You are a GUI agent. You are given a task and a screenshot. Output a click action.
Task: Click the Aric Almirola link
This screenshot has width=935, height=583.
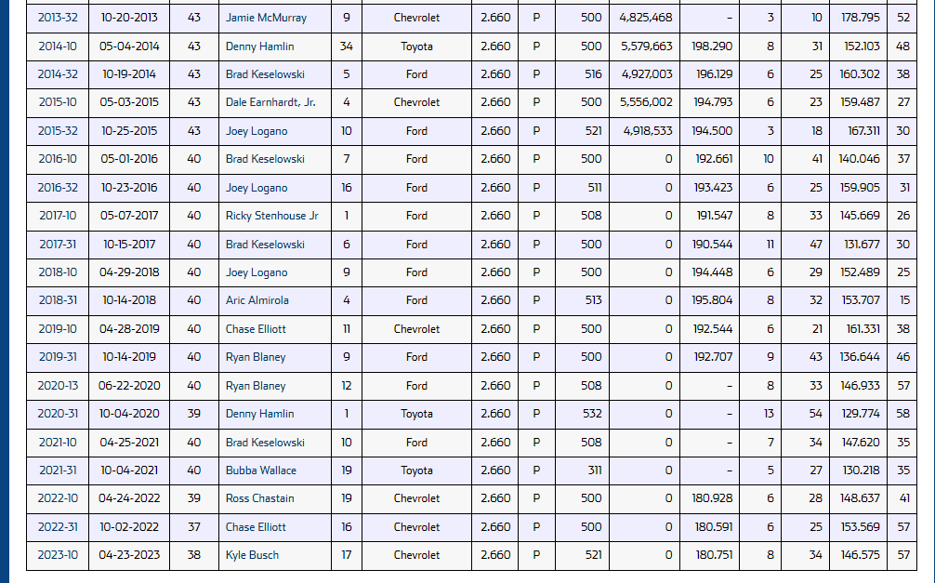tap(257, 300)
